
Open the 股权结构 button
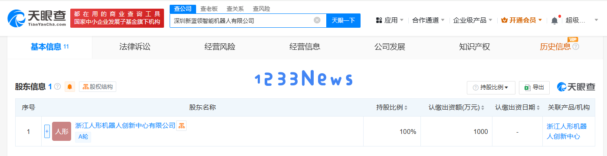point(98,87)
